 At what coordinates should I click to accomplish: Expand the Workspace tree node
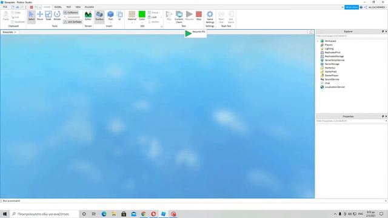318,41
